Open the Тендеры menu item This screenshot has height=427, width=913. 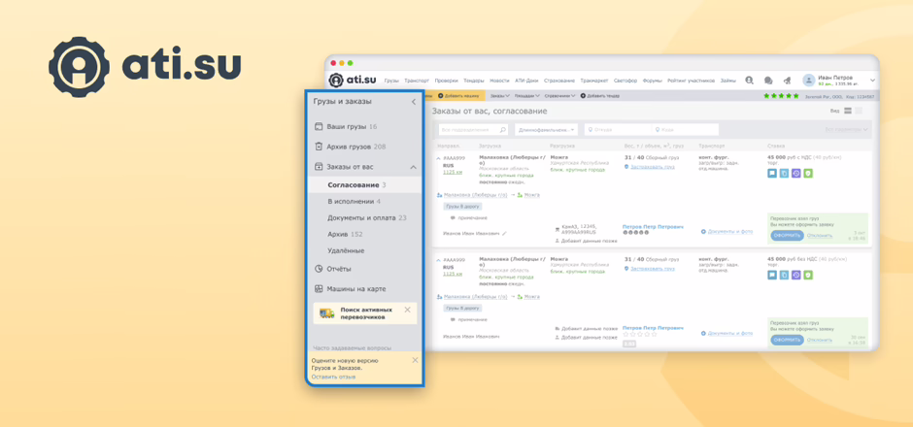[x=473, y=81]
